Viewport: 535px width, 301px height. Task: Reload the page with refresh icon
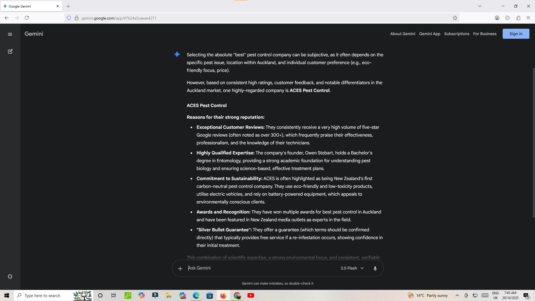tap(27, 18)
